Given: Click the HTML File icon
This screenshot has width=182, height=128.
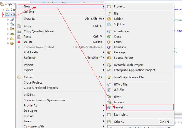Looking at the screenshot, I should tap(109, 84).
